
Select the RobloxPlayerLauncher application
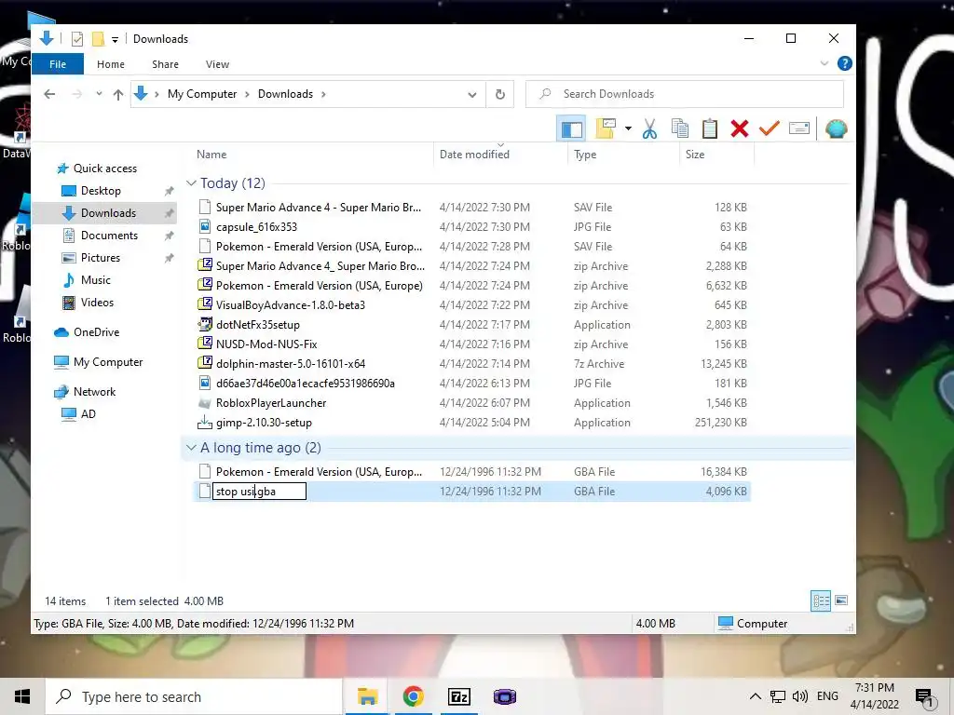point(271,403)
